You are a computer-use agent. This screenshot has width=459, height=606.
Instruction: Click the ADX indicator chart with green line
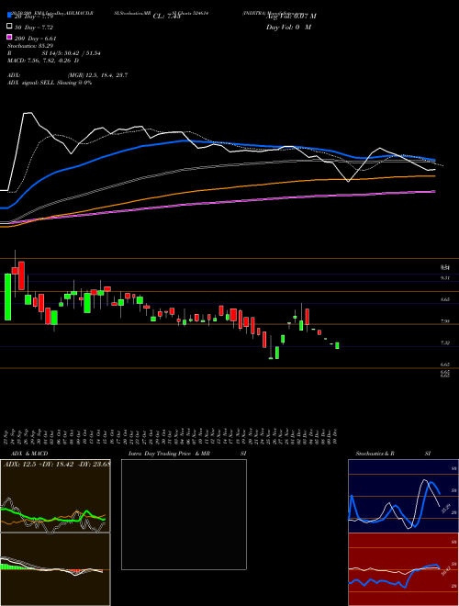[55, 496]
